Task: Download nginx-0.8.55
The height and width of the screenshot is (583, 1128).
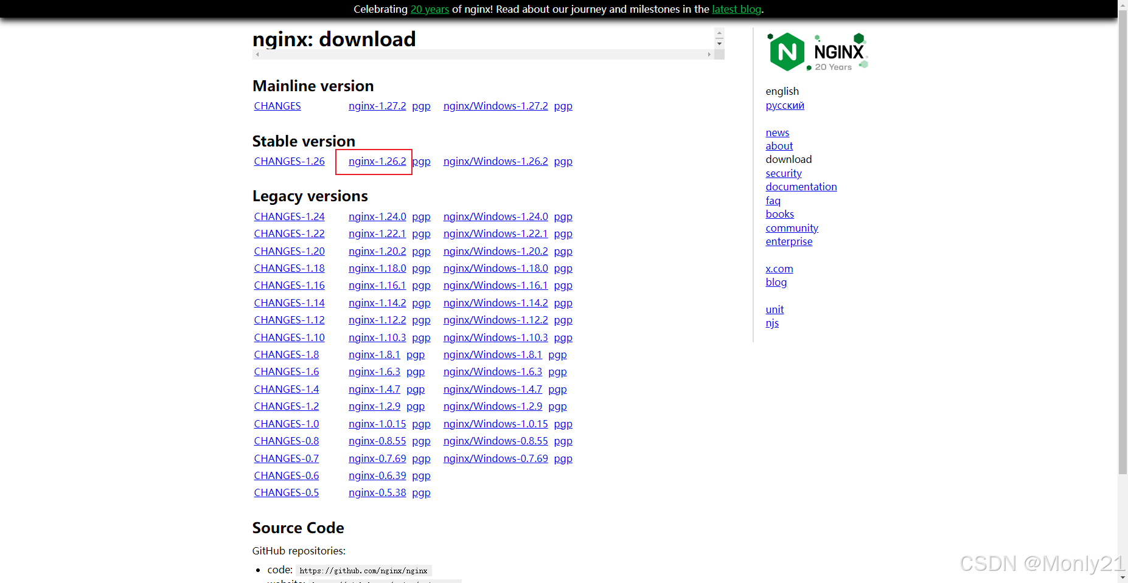Action: click(377, 441)
